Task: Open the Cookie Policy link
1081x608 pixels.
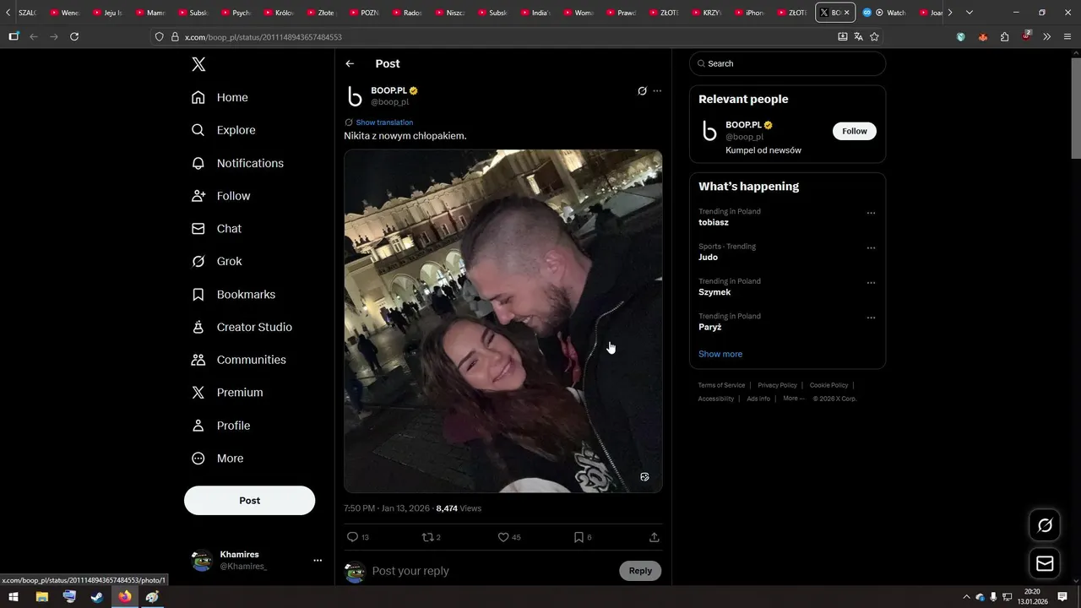Action: [828, 385]
